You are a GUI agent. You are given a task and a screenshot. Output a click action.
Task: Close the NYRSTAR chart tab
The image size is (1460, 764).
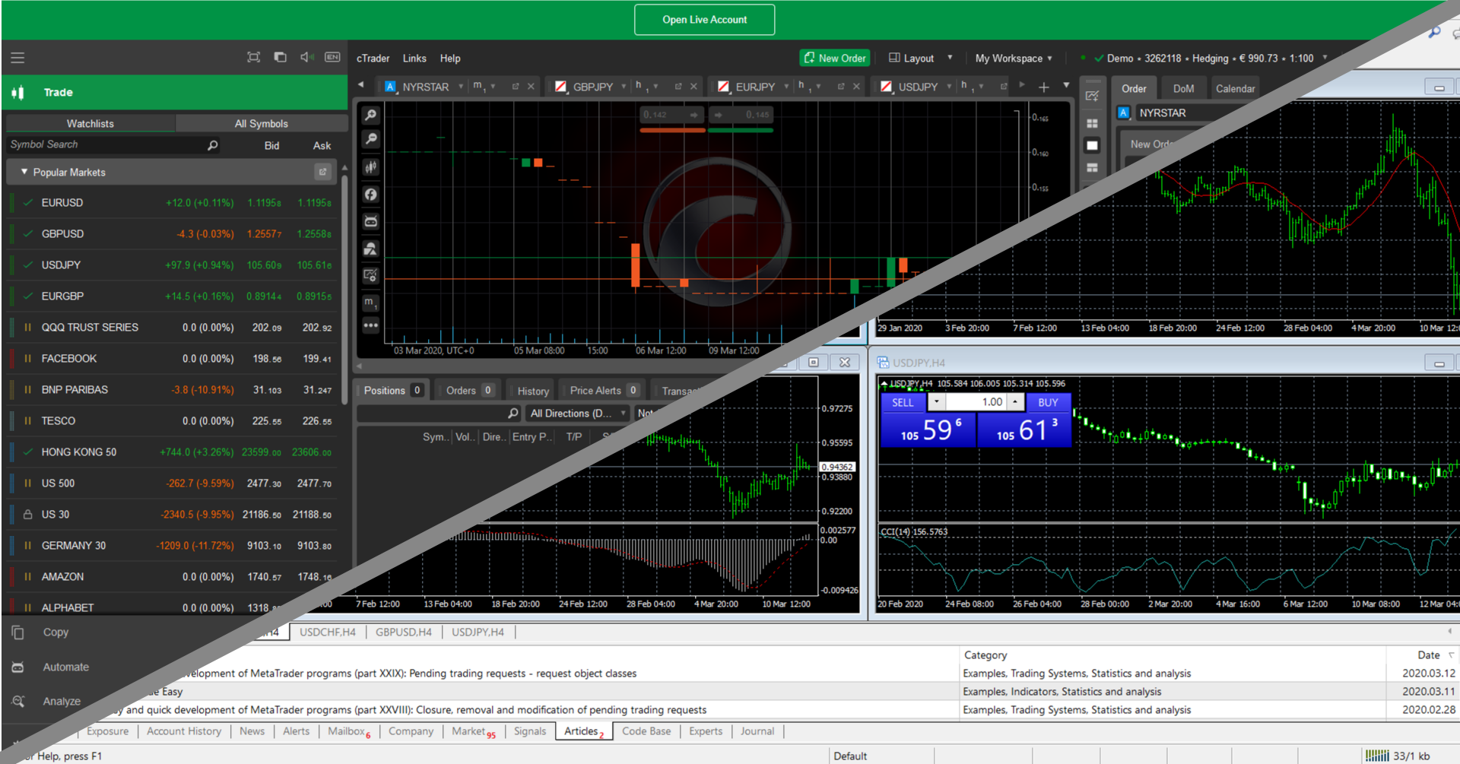(531, 87)
